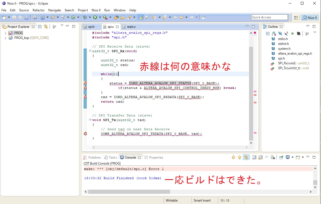Click the Save All toolbar icon

(20, 18)
